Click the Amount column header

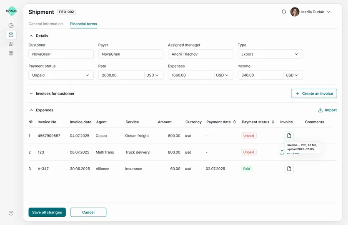(x=165, y=122)
